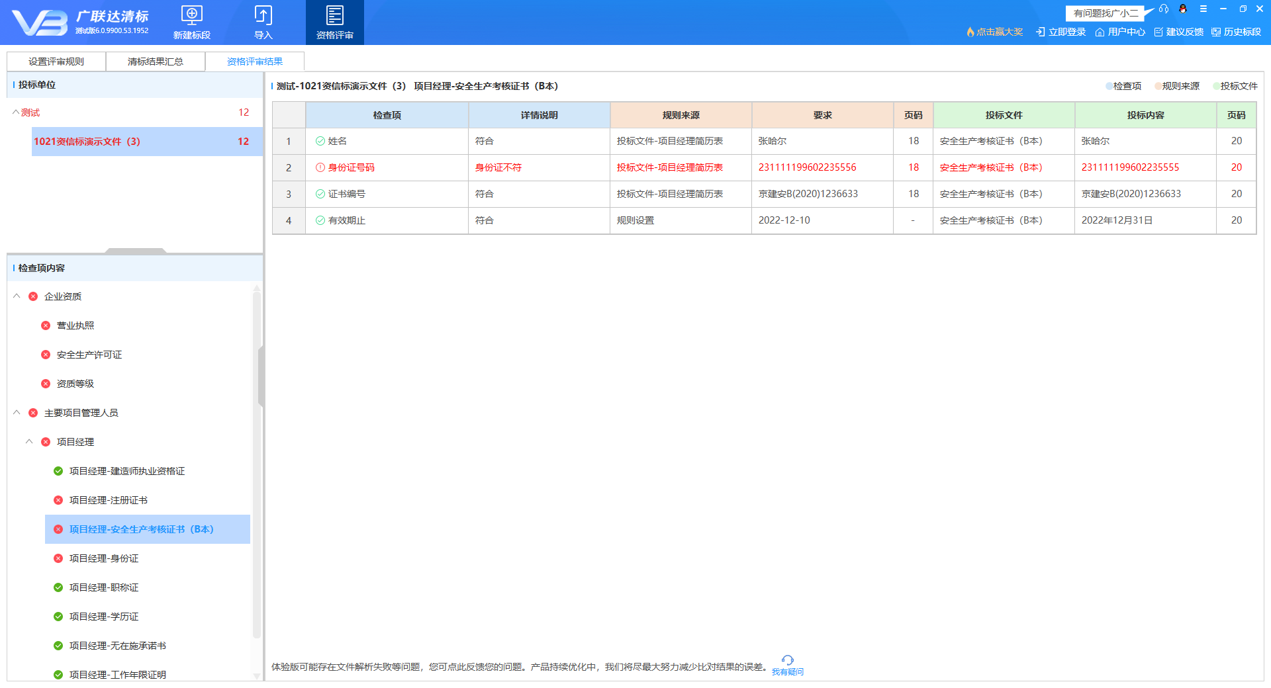
Task: Click green check icon beside 姓名 row
Action: (x=320, y=141)
